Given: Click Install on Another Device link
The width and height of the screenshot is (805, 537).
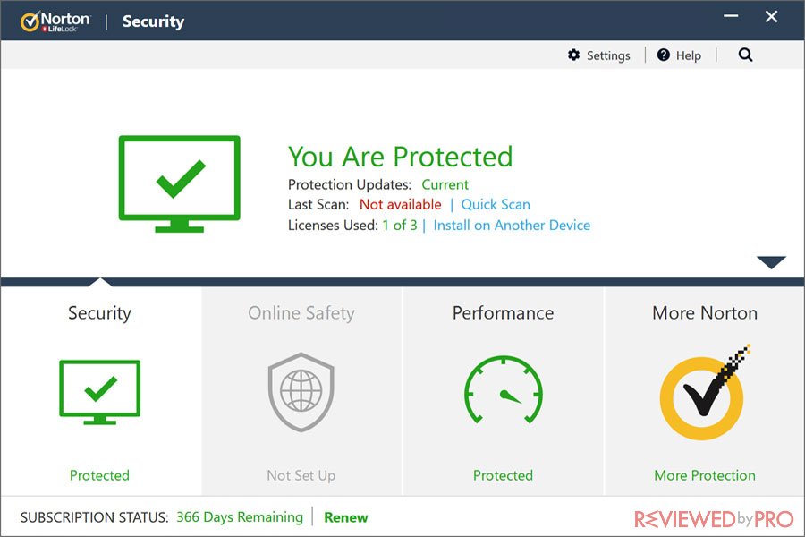Looking at the screenshot, I should (512, 225).
